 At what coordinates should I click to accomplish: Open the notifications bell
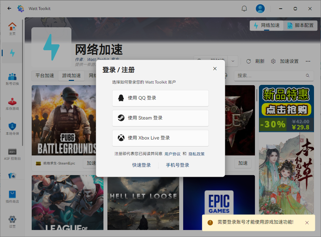click(244, 8)
